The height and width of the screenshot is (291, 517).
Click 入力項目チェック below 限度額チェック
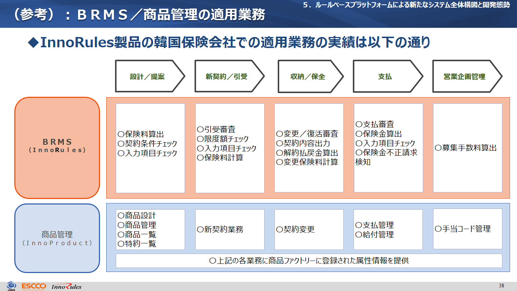227,148
